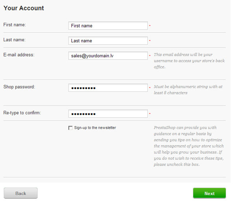This screenshot has height=204, width=236.
Task: Click the red required dot next to Shop password
Action: pos(150,87)
